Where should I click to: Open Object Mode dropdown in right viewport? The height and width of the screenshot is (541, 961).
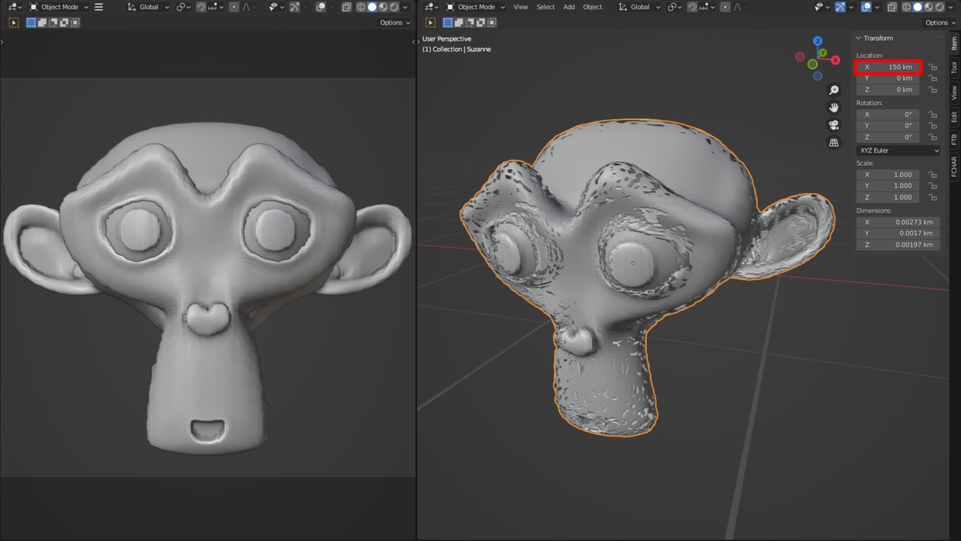click(x=475, y=7)
